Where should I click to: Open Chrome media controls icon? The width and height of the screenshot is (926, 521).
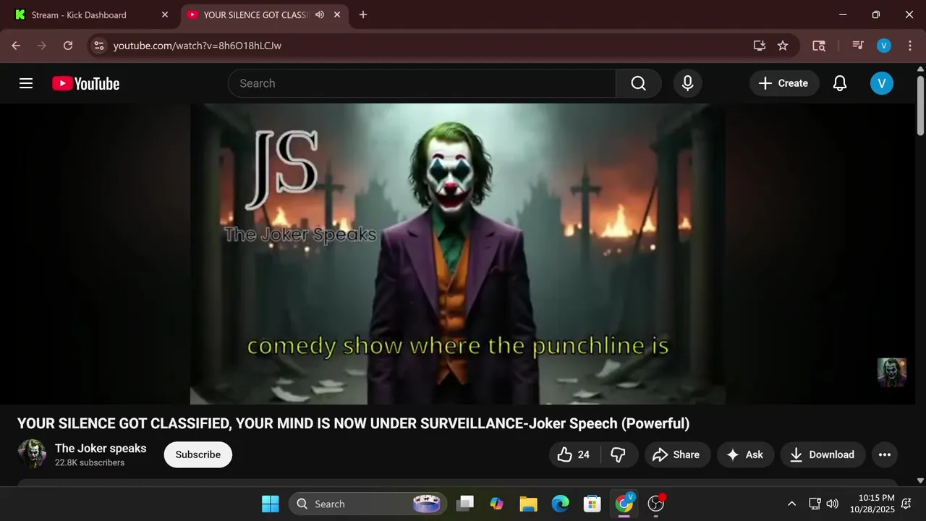pos(858,46)
